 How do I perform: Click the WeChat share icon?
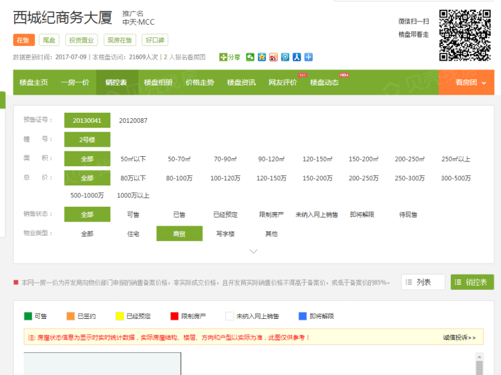[251, 57]
